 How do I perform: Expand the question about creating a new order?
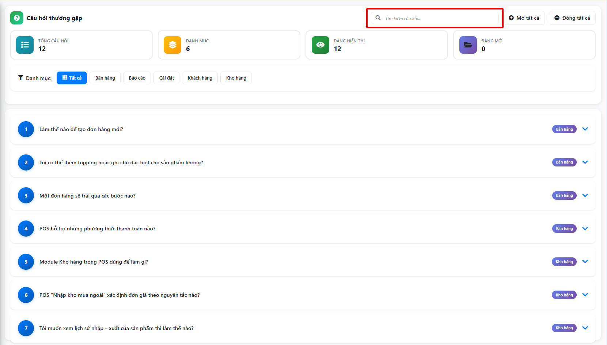(585, 129)
